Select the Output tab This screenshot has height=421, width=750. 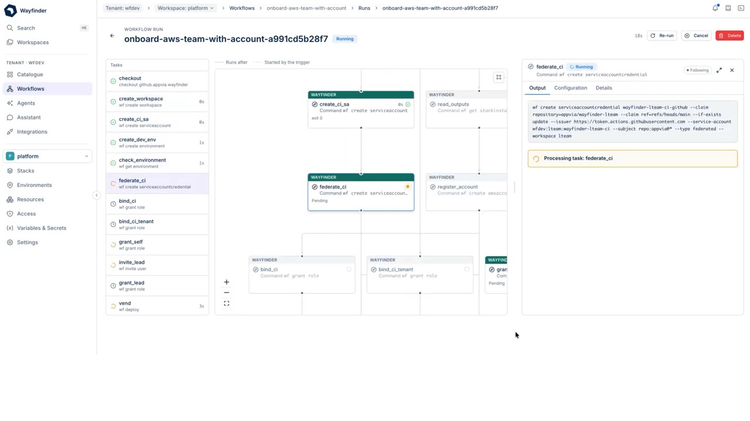click(x=537, y=88)
